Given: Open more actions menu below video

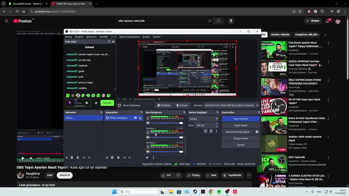Looking at the screenshot, I should tap(249, 175).
